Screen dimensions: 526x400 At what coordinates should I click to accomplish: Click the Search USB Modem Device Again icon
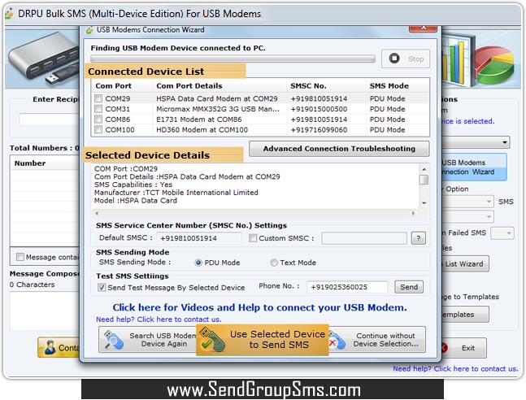pyautogui.click(x=113, y=340)
